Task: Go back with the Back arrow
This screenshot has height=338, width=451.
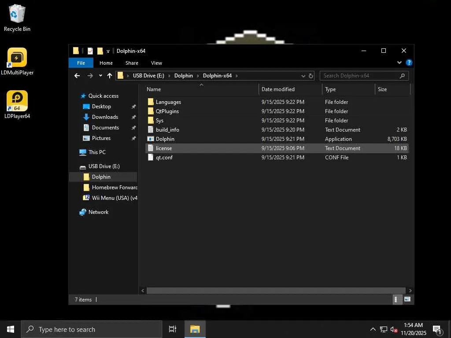Action: coord(77,76)
